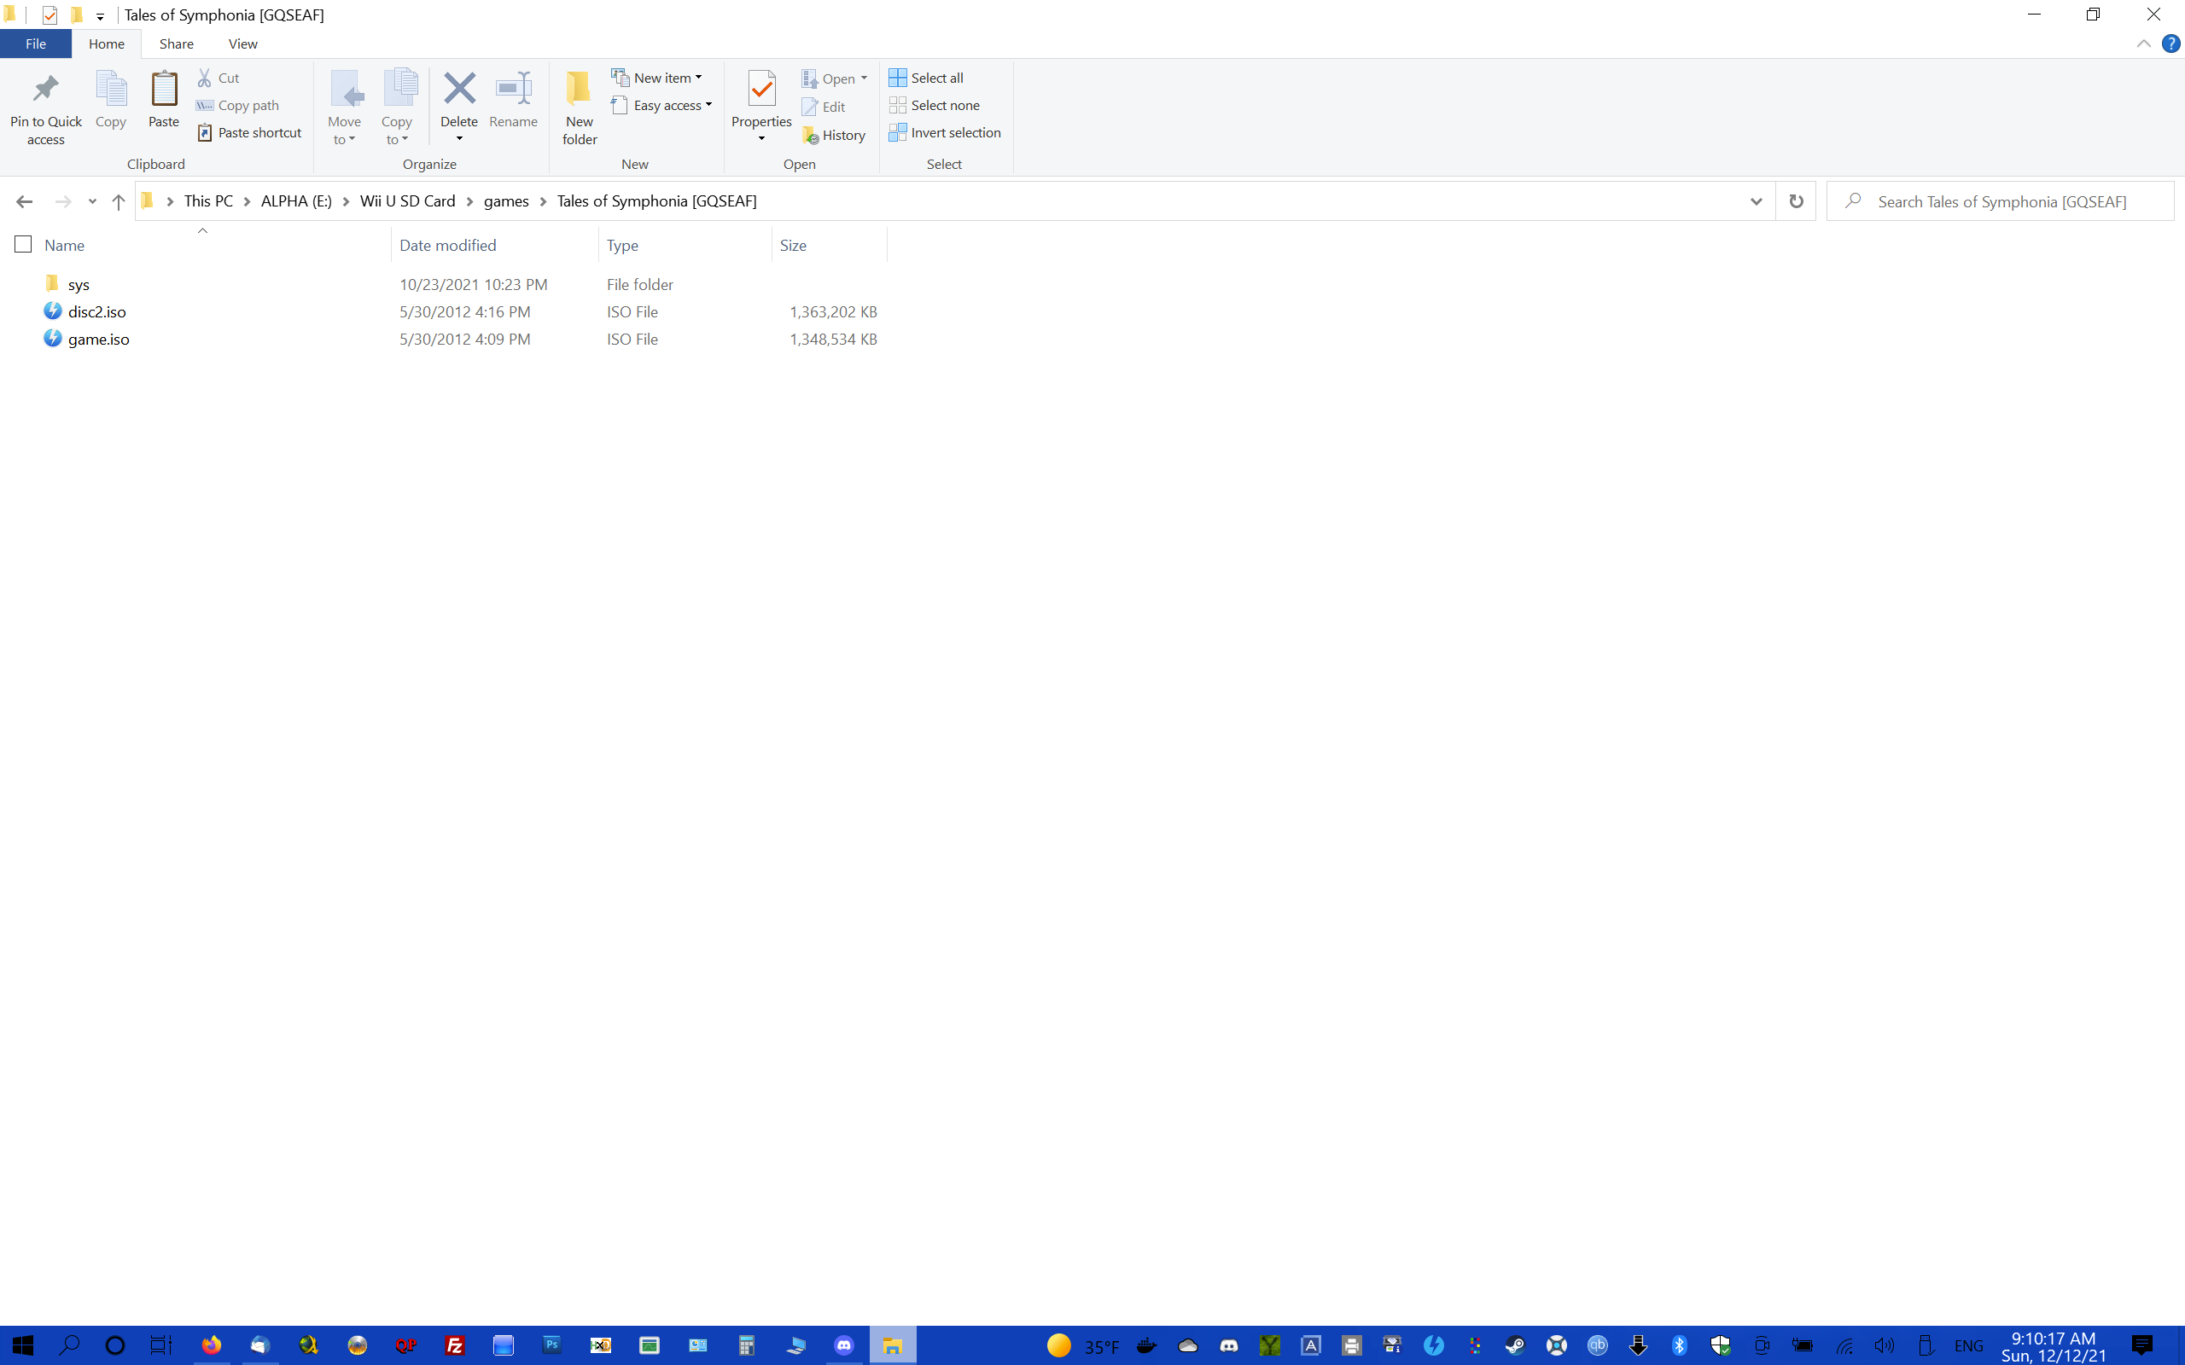This screenshot has height=1365, width=2185.
Task: Switch to the View ribbon tab
Action: [x=243, y=44]
